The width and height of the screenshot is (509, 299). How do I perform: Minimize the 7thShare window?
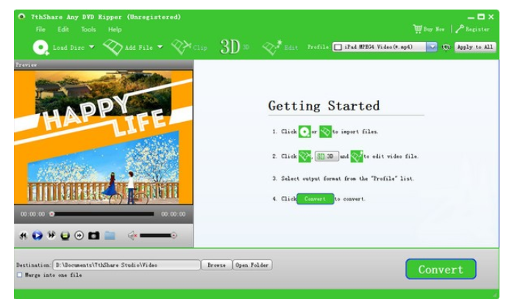(x=471, y=17)
